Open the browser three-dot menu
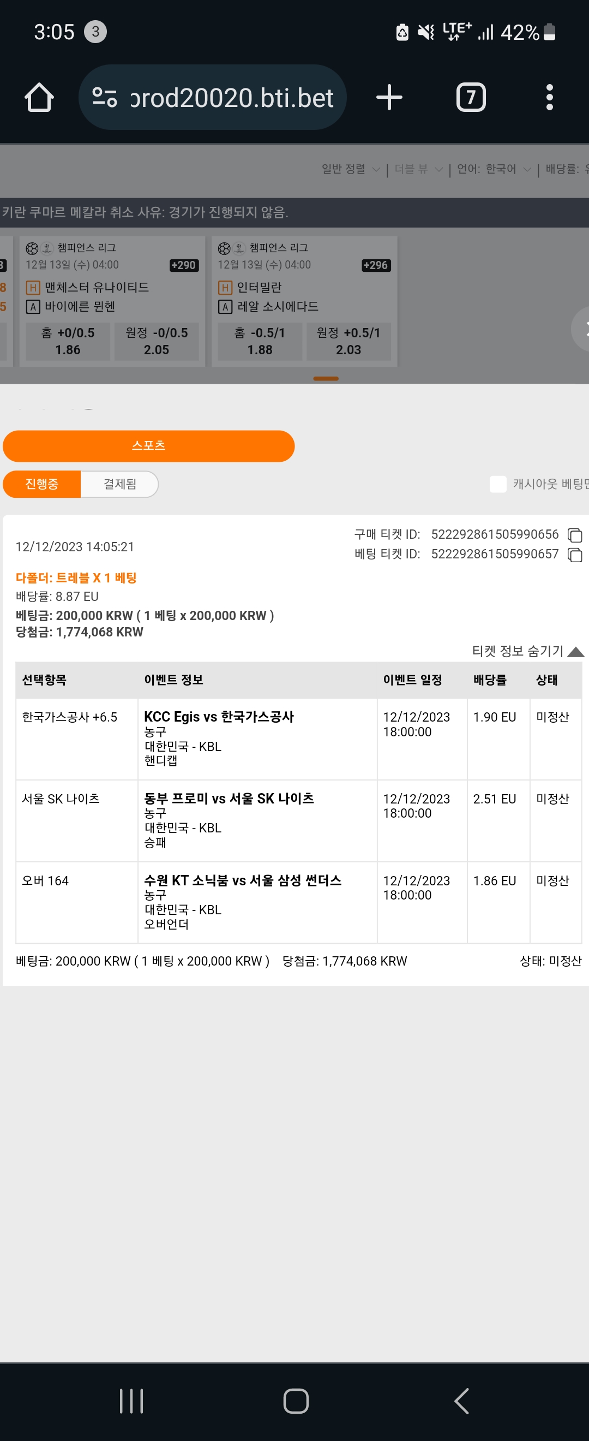This screenshot has width=589, height=1441. (549, 97)
